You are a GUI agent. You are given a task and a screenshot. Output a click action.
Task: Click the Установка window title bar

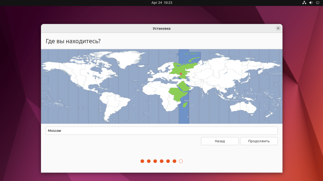(x=161, y=28)
